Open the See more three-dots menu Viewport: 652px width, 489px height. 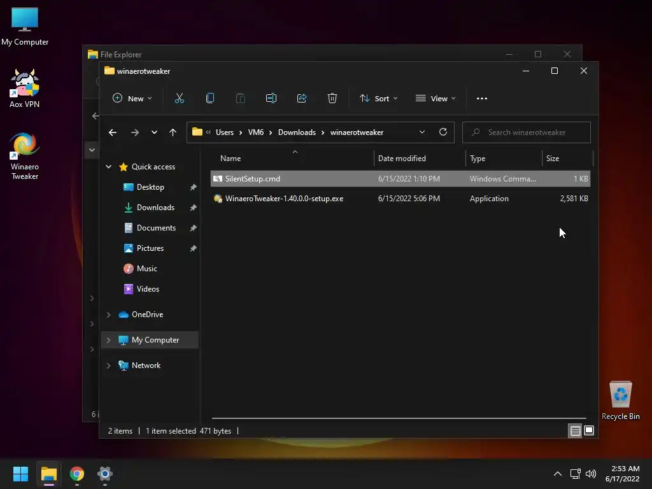[x=482, y=99]
